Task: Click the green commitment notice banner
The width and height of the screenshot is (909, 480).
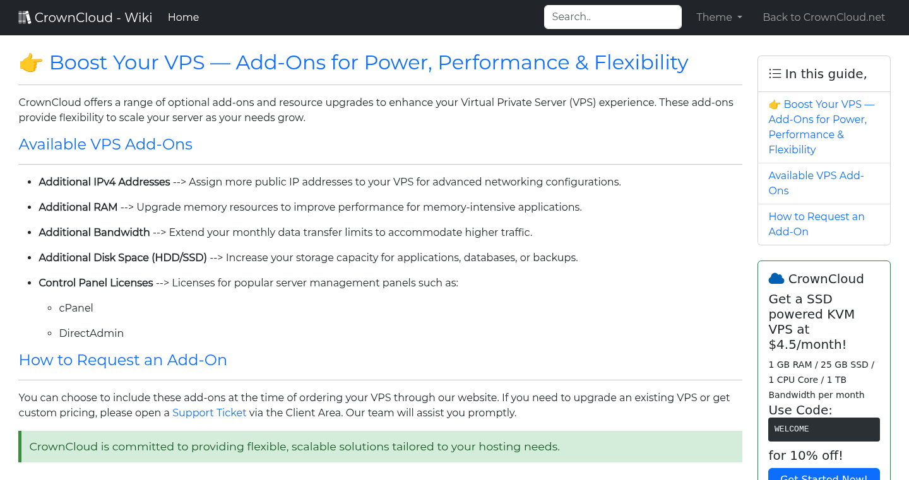Action: click(380, 447)
